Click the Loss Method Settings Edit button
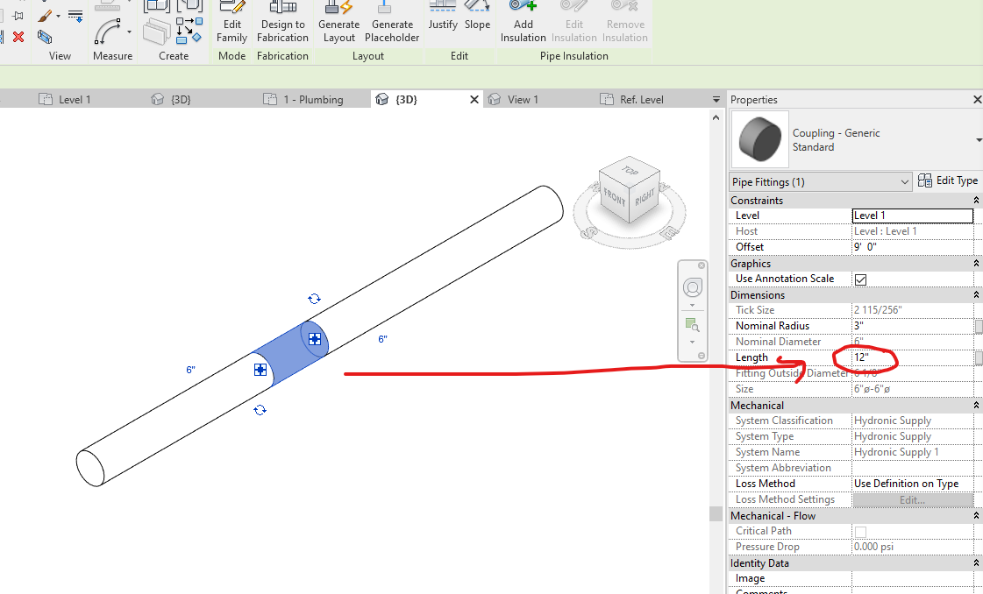983x594 pixels. [x=912, y=500]
